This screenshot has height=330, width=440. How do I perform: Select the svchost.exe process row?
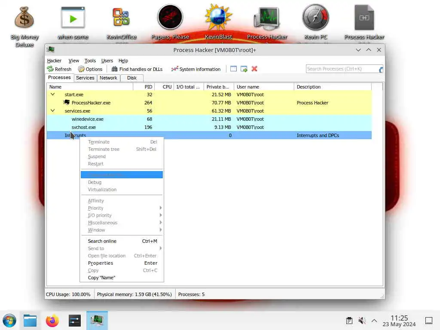click(209, 127)
